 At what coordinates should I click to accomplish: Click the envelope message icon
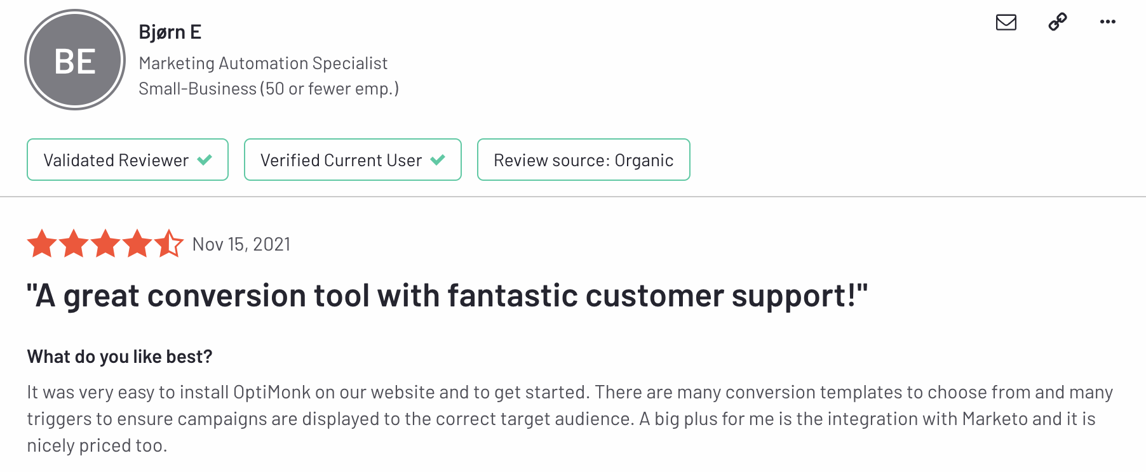(1006, 22)
